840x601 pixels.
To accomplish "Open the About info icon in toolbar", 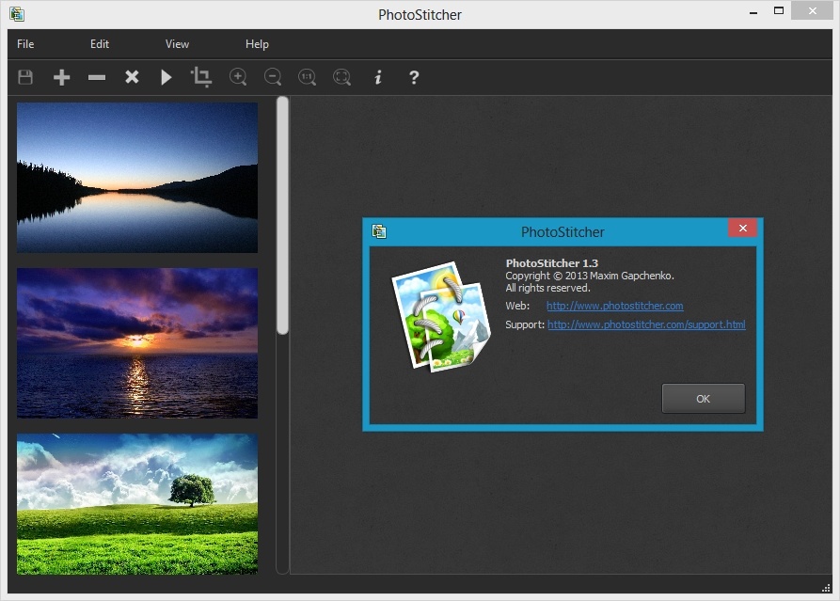I will coord(378,77).
